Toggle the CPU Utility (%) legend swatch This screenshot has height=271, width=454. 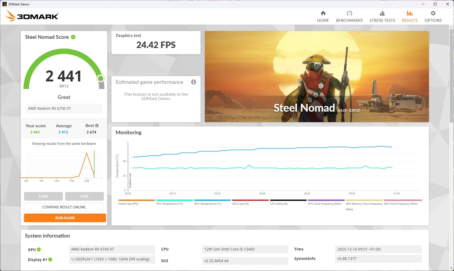(x=288, y=200)
